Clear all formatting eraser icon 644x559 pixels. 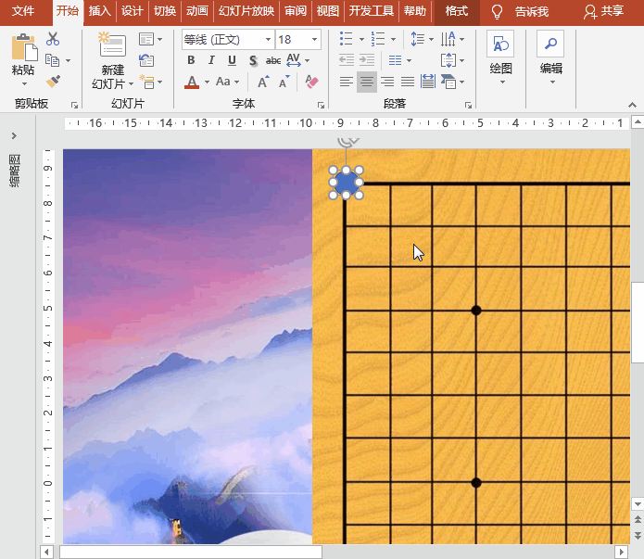click(x=311, y=82)
